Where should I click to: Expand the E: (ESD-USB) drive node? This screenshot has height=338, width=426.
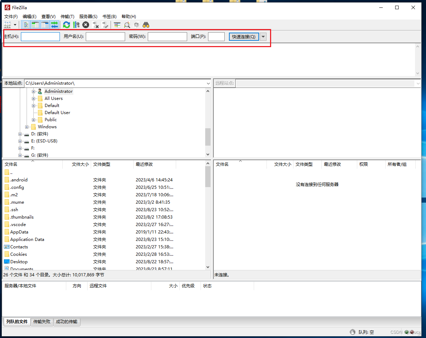tap(20, 141)
